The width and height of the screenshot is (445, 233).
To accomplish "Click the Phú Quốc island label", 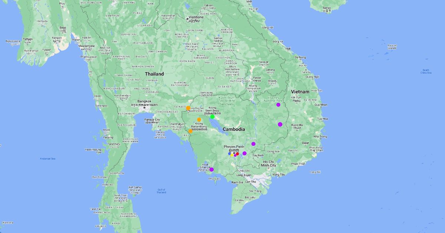I will pyautogui.click(x=214, y=178).
